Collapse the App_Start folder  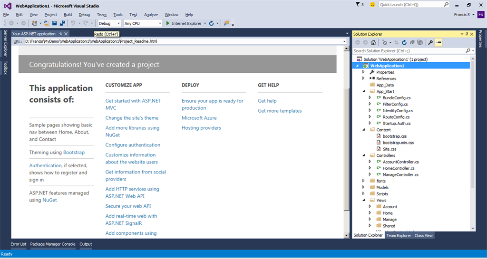pos(364,91)
